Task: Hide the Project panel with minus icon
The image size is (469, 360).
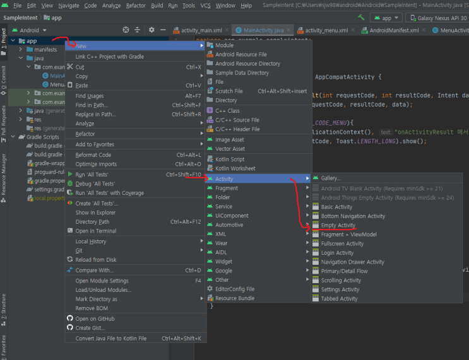Action: click(x=163, y=30)
